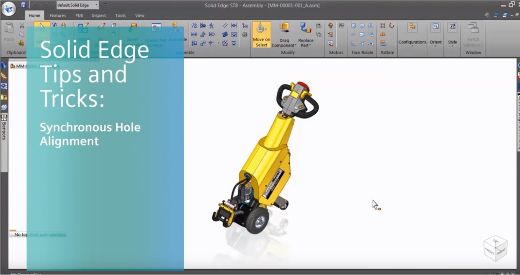The image size is (520, 275).
Task: Click the gear relationship icon in Assemble group
Action: 225,34
